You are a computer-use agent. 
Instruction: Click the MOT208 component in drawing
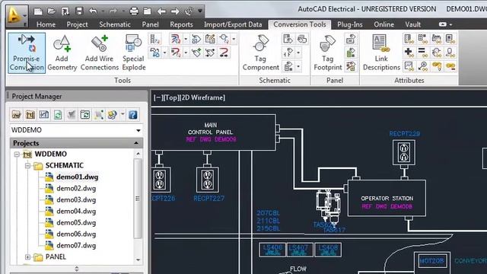[431, 261]
